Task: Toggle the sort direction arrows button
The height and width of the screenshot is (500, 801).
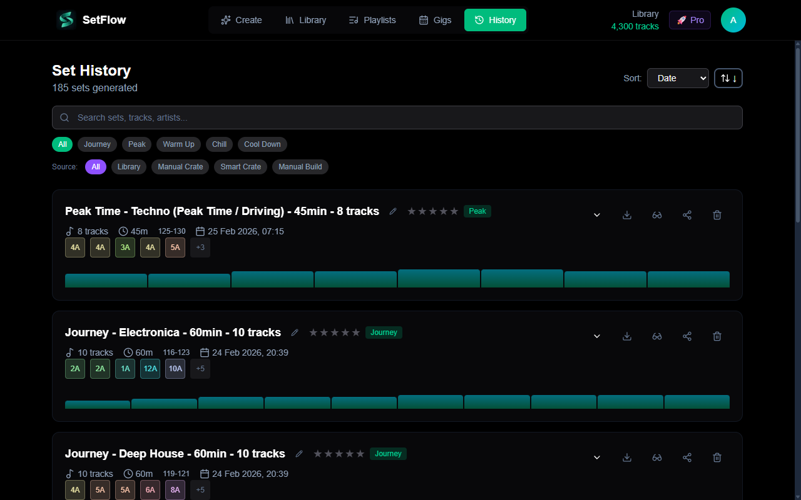Action: [x=728, y=78]
